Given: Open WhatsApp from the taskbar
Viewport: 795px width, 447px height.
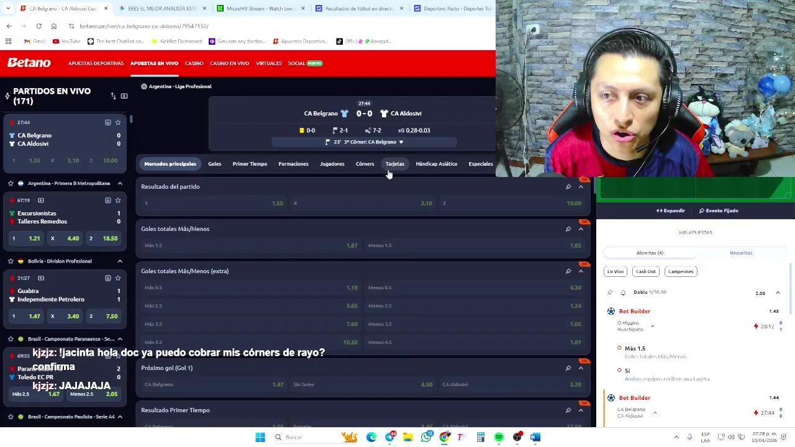Looking at the screenshot, I should click(x=426, y=437).
